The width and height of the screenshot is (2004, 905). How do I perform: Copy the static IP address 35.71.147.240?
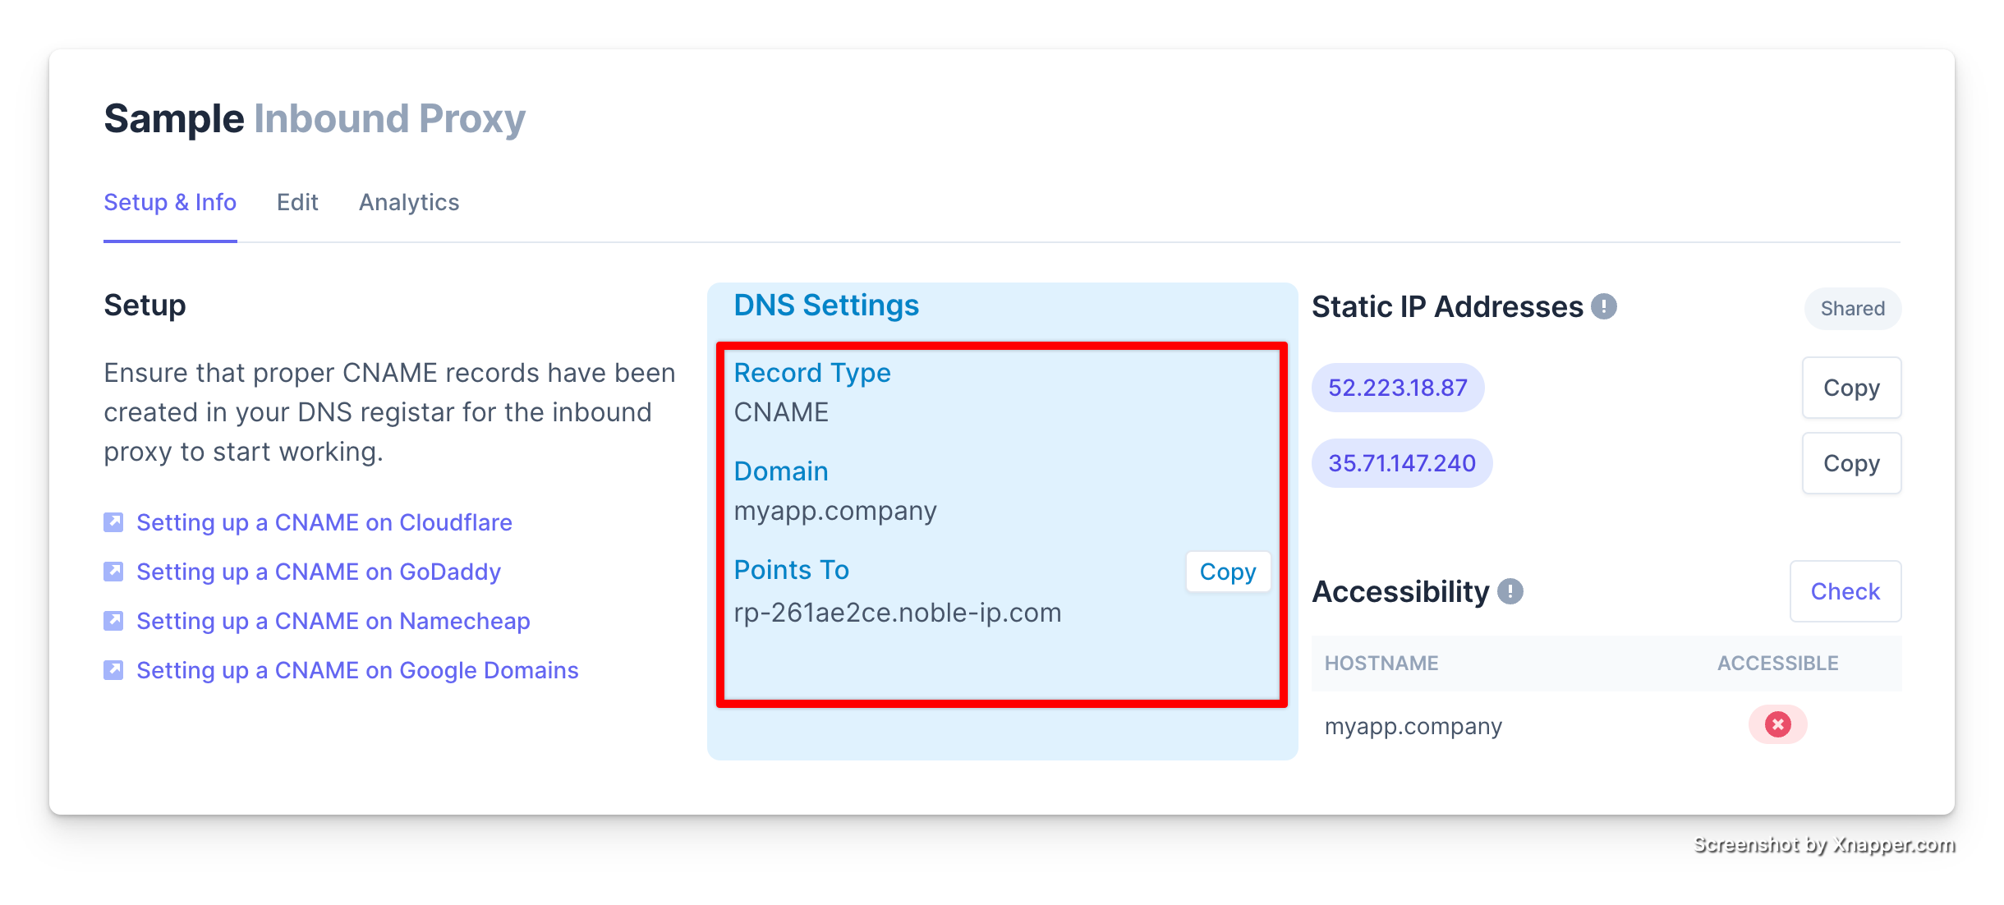(1853, 462)
